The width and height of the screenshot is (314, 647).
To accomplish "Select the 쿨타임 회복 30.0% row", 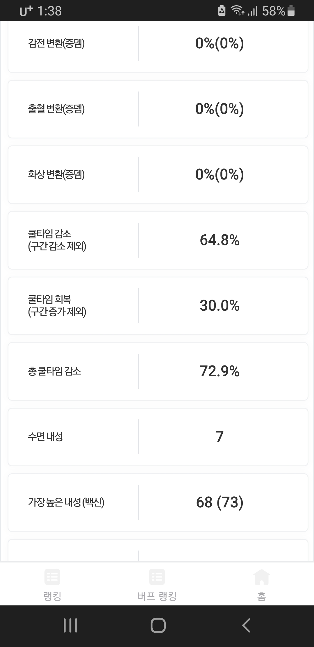I will tap(158, 306).
